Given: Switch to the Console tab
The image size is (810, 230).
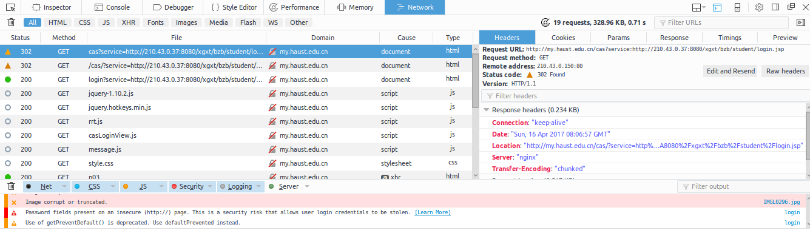Looking at the screenshot, I should click(113, 7).
